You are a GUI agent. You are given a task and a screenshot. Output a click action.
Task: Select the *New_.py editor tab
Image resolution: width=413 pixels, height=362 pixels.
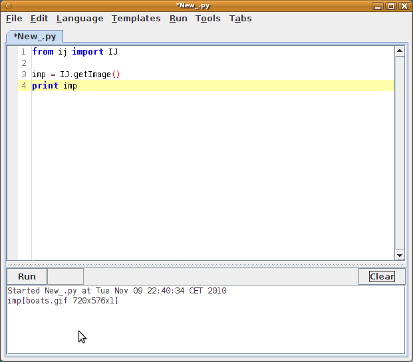click(x=35, y=36)
